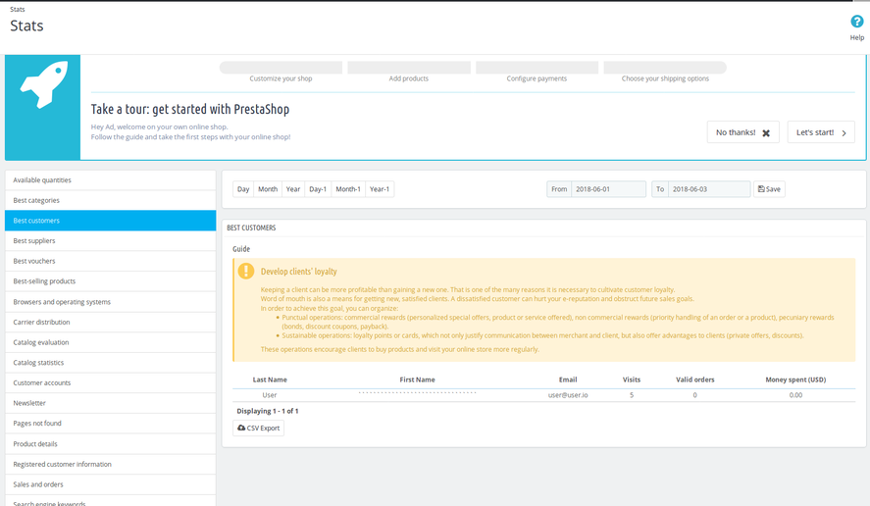The height and width of the screenshot is (506, 870).
Task: Click the cloud icon on CSV Export
Action: point(241,428)
